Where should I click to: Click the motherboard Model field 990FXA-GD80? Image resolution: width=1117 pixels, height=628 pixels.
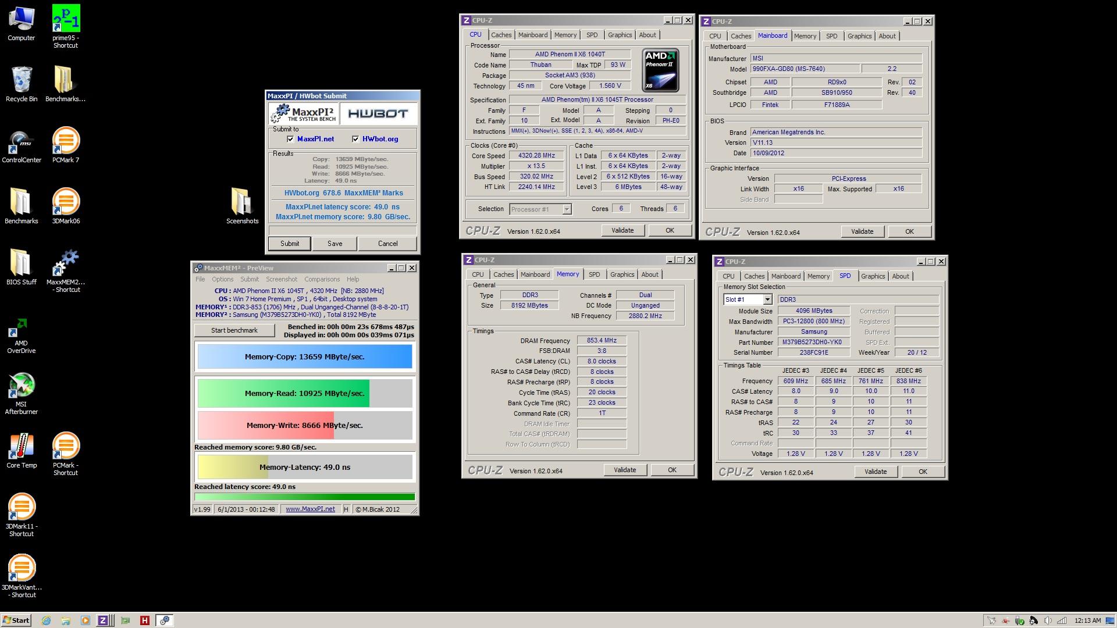[x=805, y=69]
